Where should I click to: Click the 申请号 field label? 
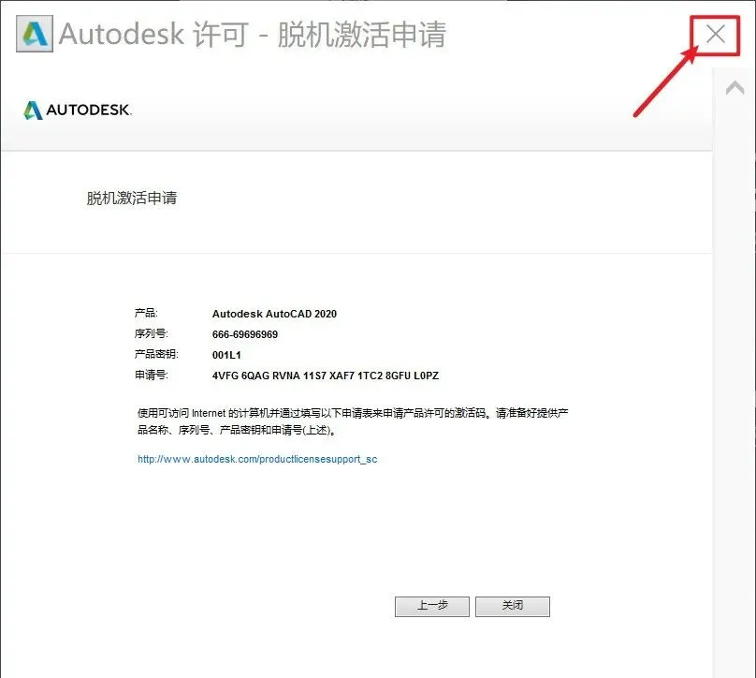click(151, 375)
